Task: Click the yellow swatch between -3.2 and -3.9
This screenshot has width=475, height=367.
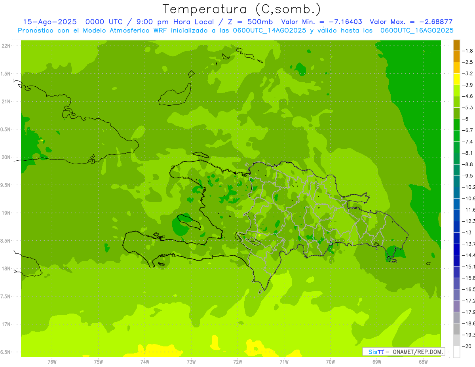Action: click(x=456, y=79)
